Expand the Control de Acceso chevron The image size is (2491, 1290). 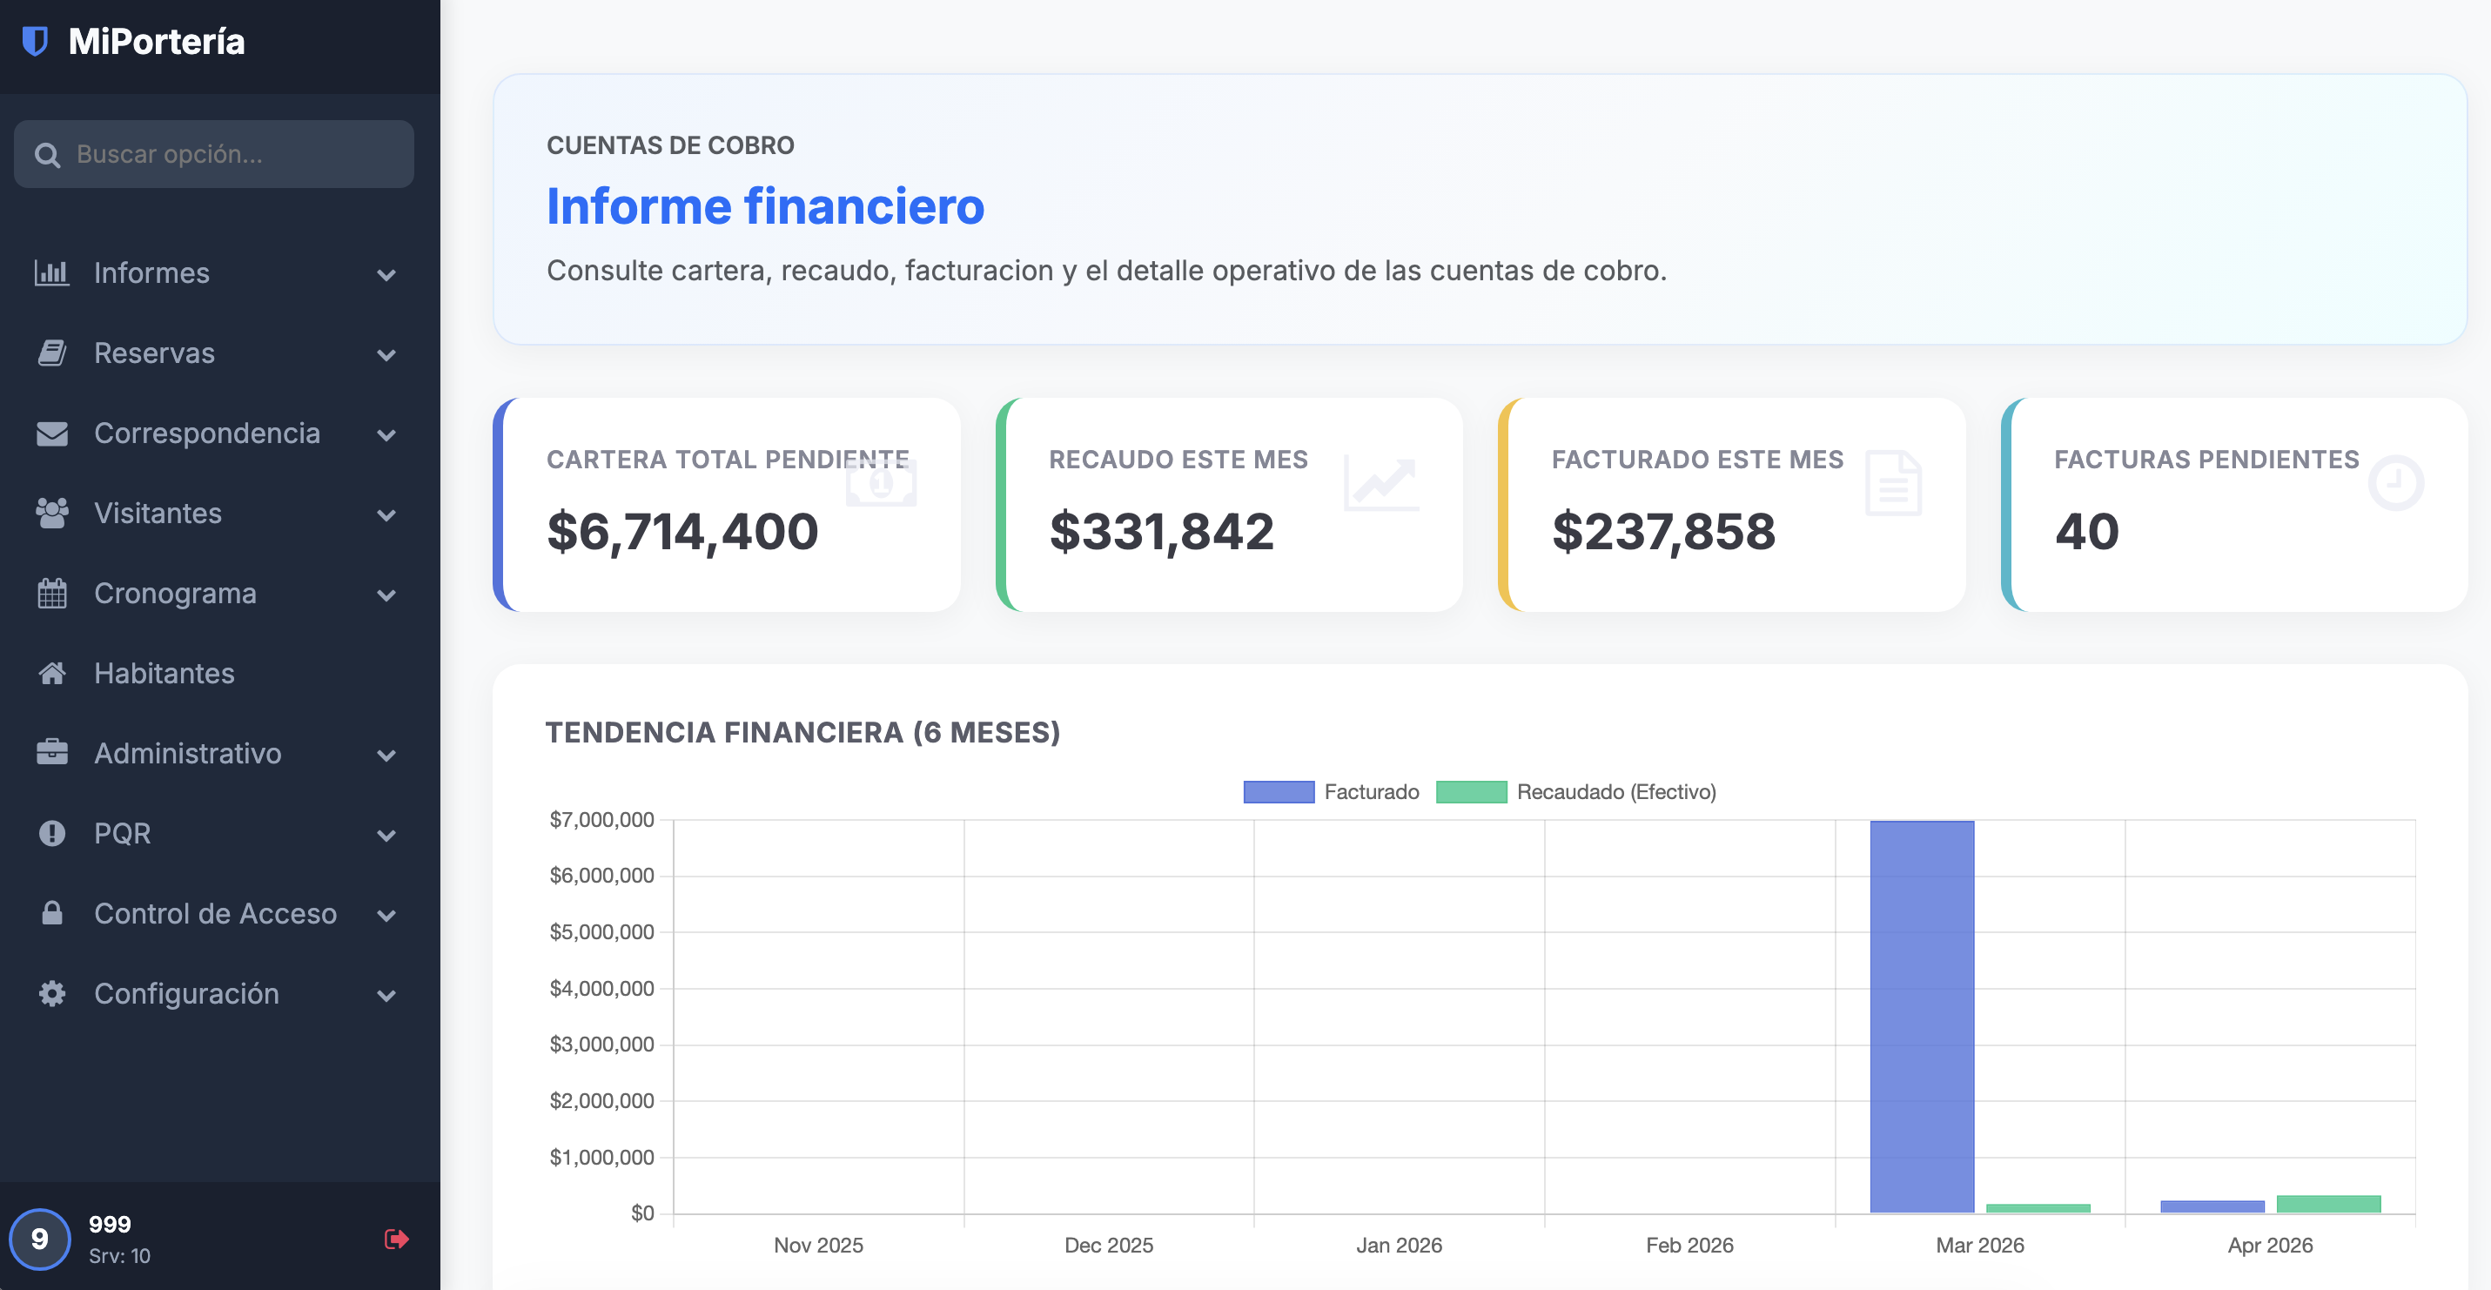(386, 915)
